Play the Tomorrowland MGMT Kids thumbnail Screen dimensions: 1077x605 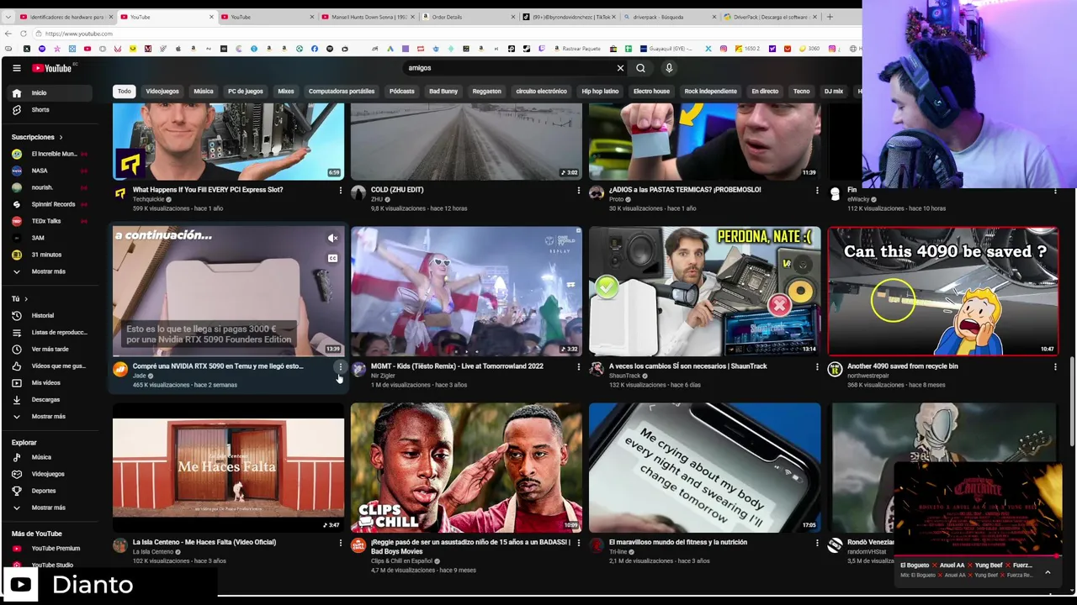[466, 291]
